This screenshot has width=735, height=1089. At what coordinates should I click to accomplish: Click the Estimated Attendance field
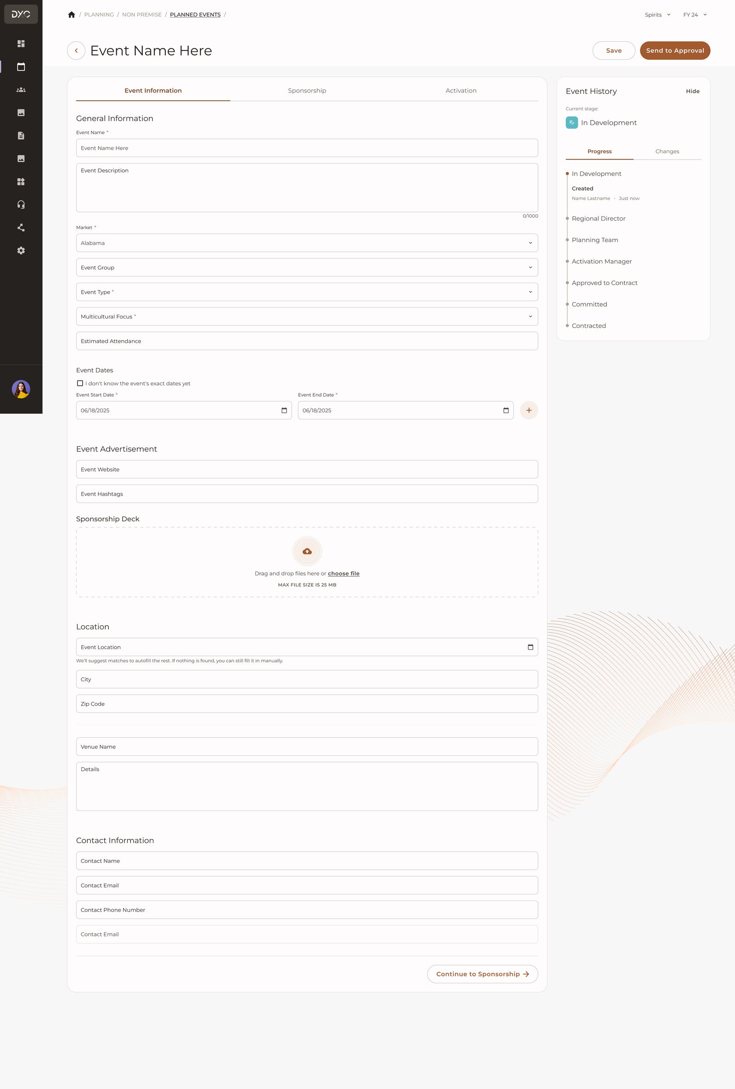[x=307, y=341]
